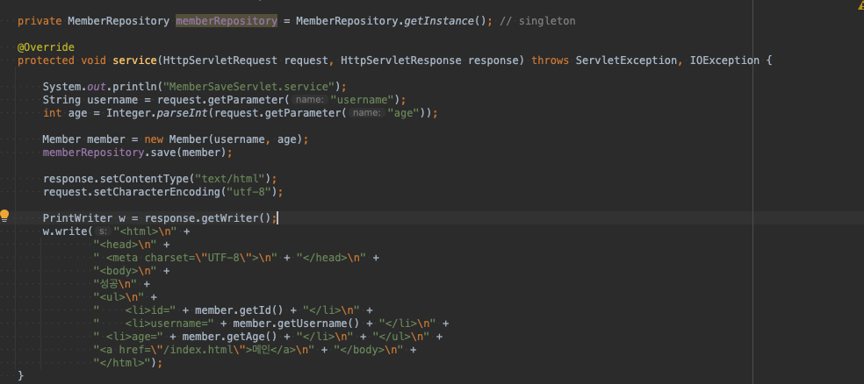This screenshot has height=384, width=864.
Task: Click 'new Member(username, age)' constructor call
Action: [223, 139]
